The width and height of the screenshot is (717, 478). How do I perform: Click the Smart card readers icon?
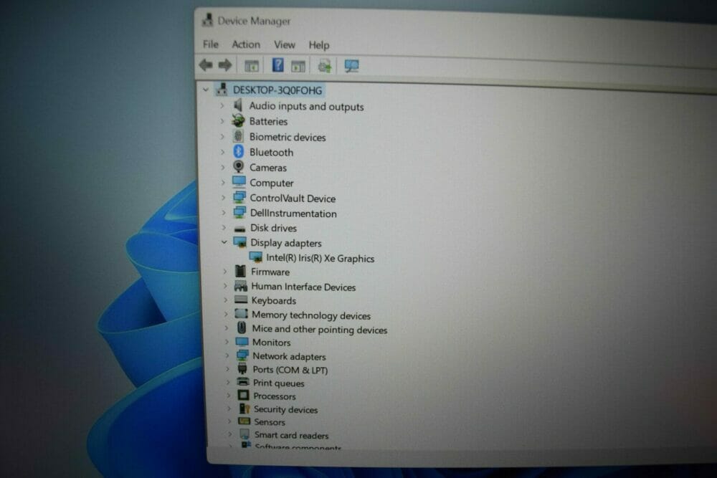point(244,434)
